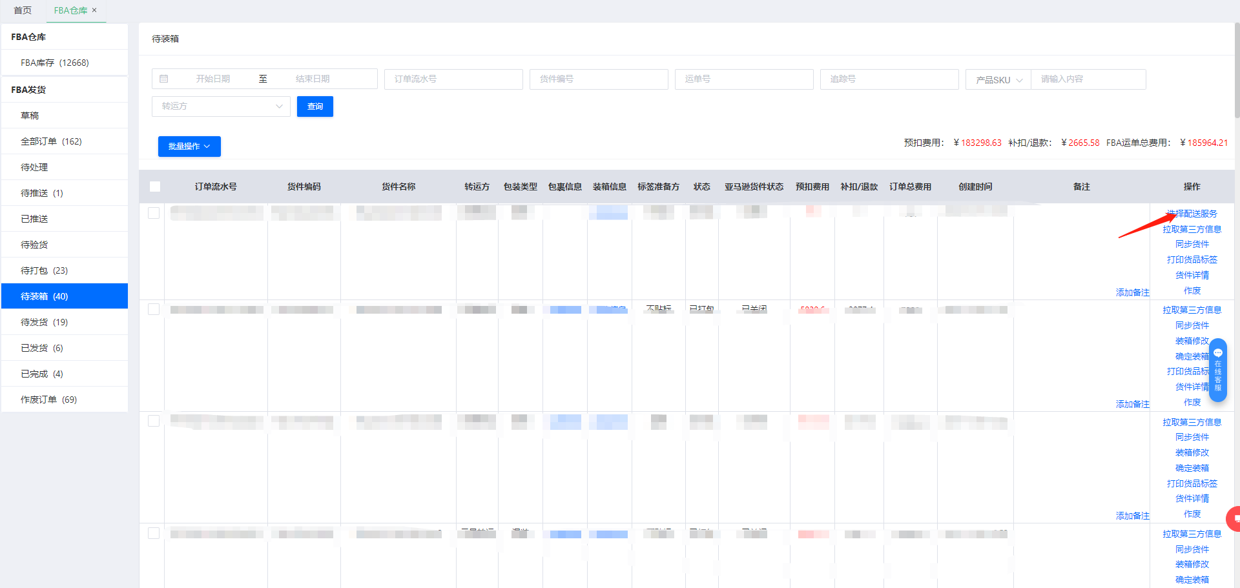
Task: Check the third order row checkbox
Action: point(154,421)
